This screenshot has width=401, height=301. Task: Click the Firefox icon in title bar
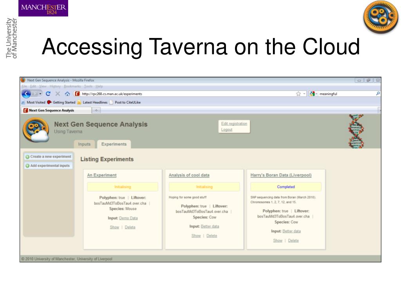click(23, 80)
